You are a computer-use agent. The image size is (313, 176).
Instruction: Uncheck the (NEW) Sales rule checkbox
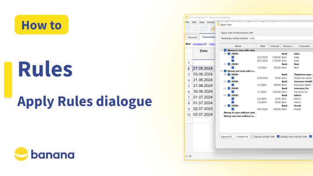(229, 54)
